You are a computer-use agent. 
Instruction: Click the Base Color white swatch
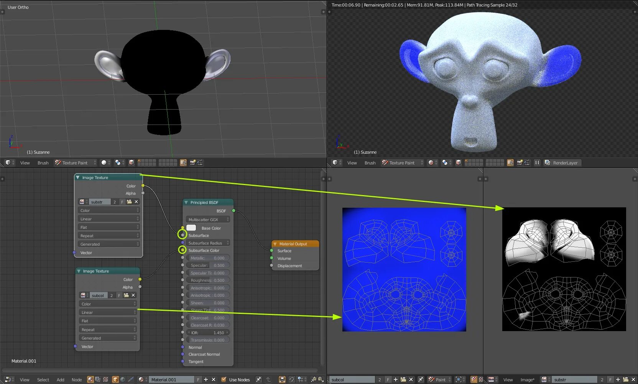[x=191, y=228]
